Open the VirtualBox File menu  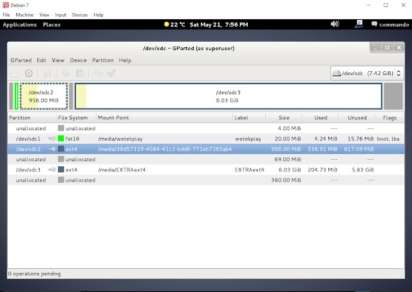click(6, 15)
